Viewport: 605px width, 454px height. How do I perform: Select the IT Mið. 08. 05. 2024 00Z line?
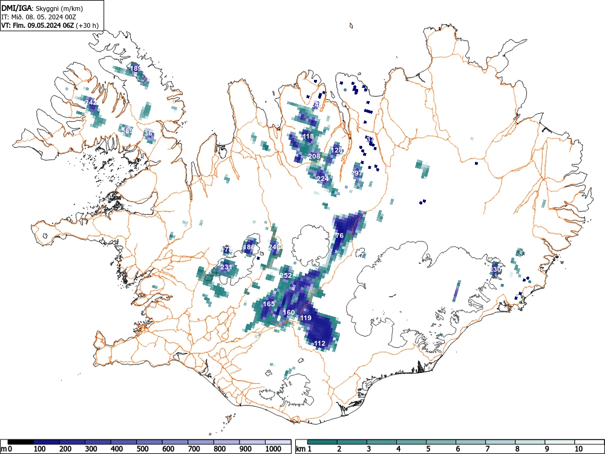39,17
